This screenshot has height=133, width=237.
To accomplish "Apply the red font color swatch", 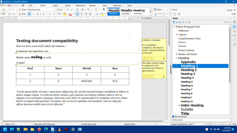I will point(70,14).
